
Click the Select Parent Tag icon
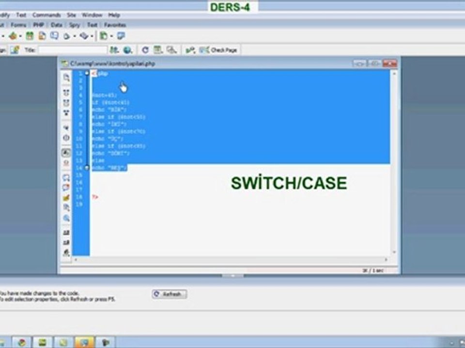coord(66,128)
